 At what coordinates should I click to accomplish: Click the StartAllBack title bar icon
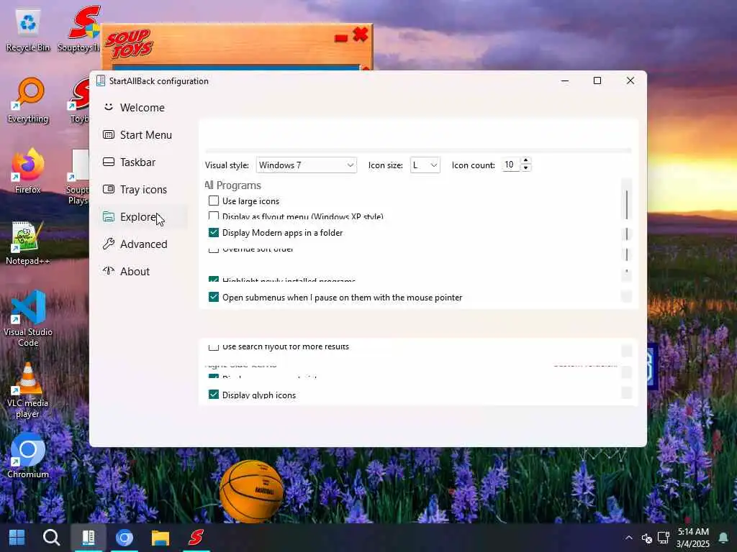pos(101,80)
